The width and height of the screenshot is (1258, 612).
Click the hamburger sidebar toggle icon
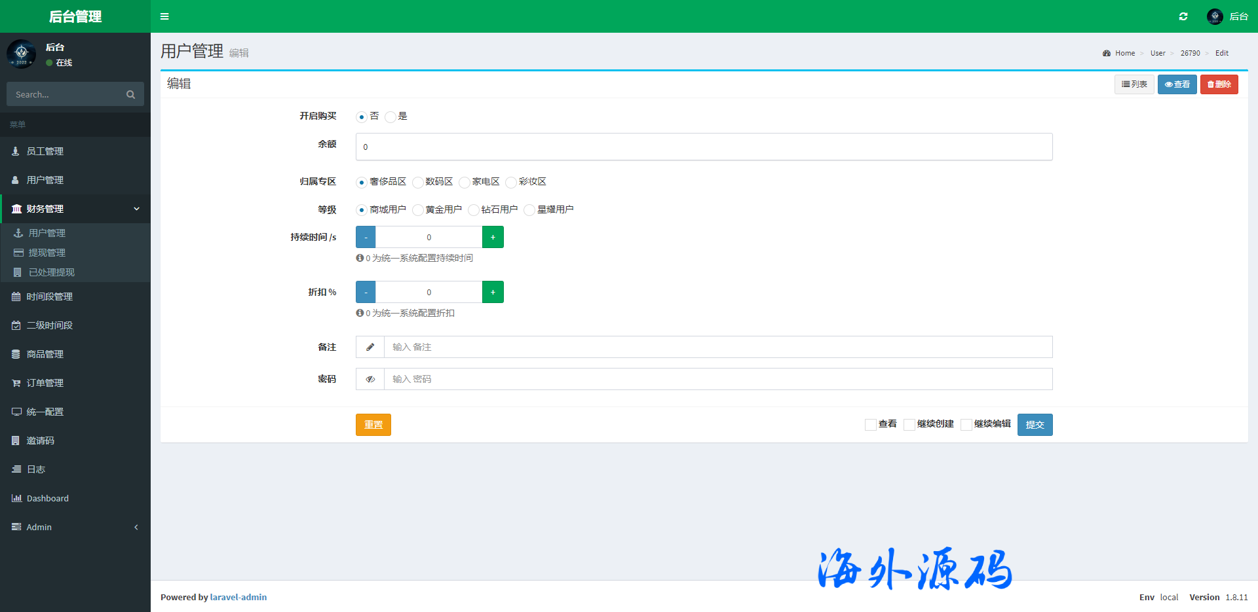click(x=164, y=16)
